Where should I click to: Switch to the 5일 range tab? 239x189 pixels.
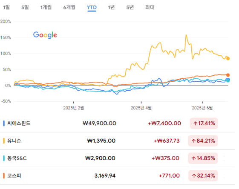point(25,7)
